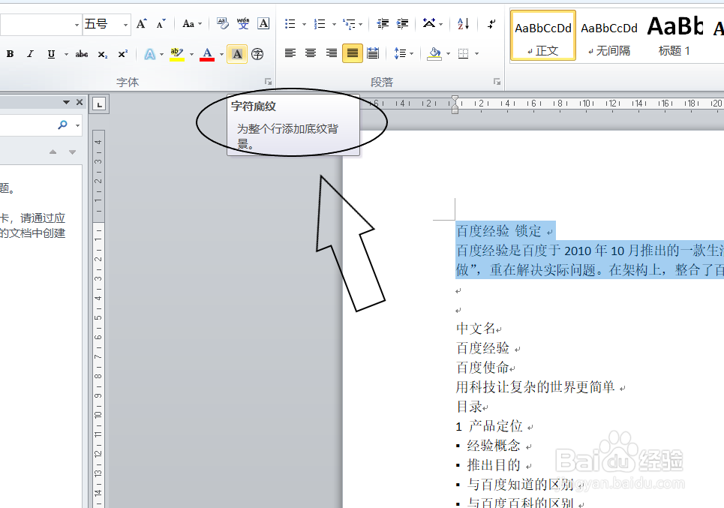Clear formatting with the eraser icon
Screen dimensions: 724x508
pyautogui.click(x=223, y=23)
